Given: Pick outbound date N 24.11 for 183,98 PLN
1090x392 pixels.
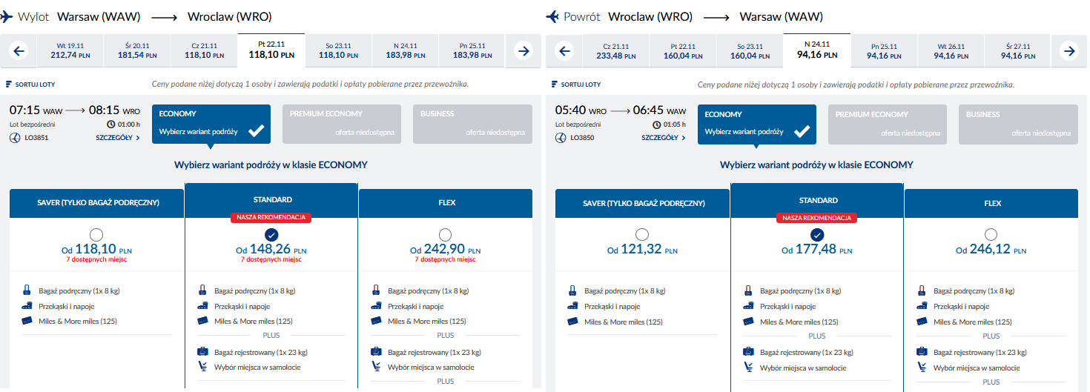Looking at the screenshot, I should point(405,51).
